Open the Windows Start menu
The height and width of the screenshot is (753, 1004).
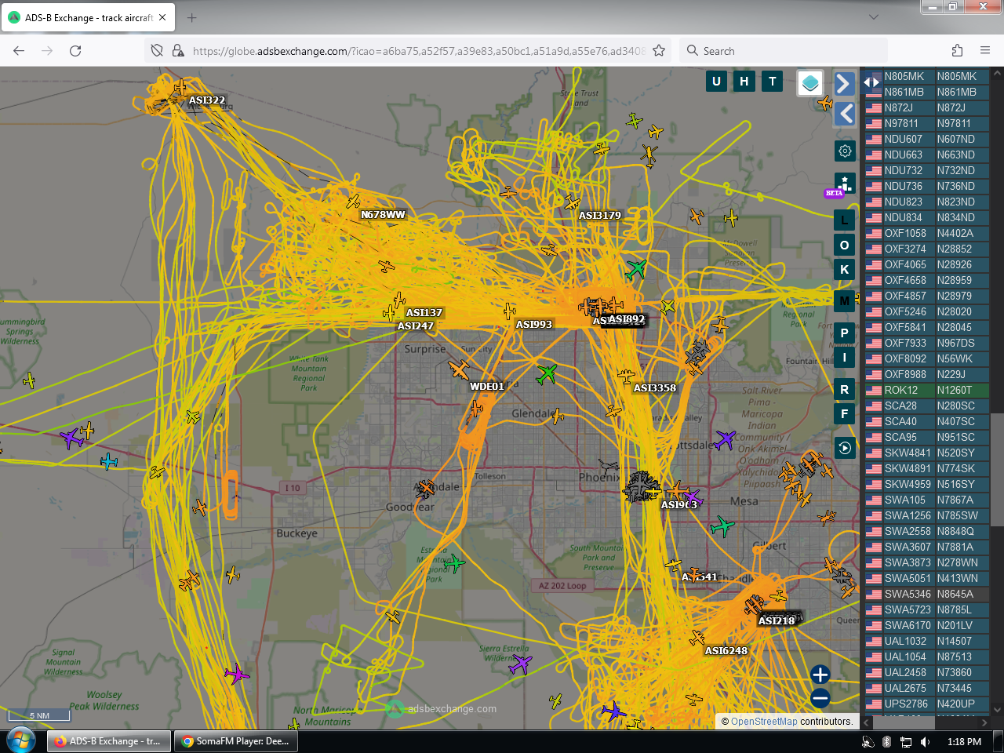tap(21, 740)
